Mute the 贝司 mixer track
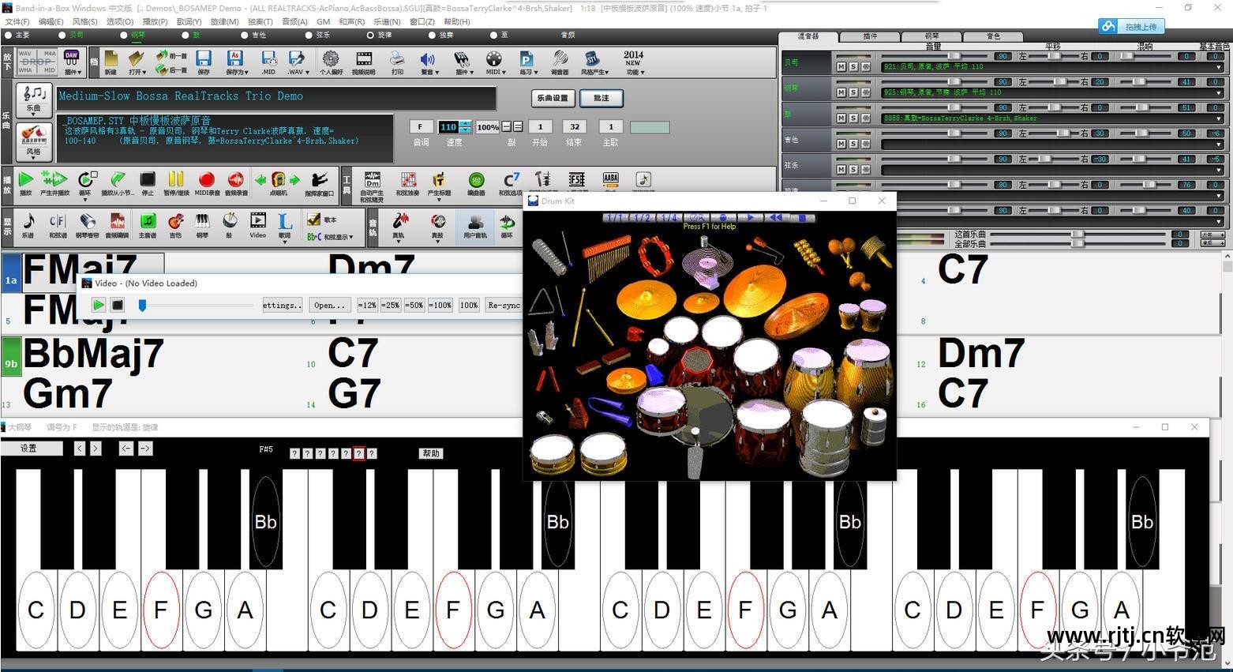Viewport: 1233px width, 672px height. pyautogui.click(x=841, y=67)
